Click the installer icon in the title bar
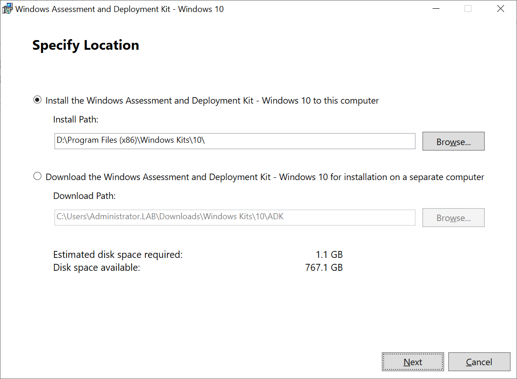 [7, 9]
